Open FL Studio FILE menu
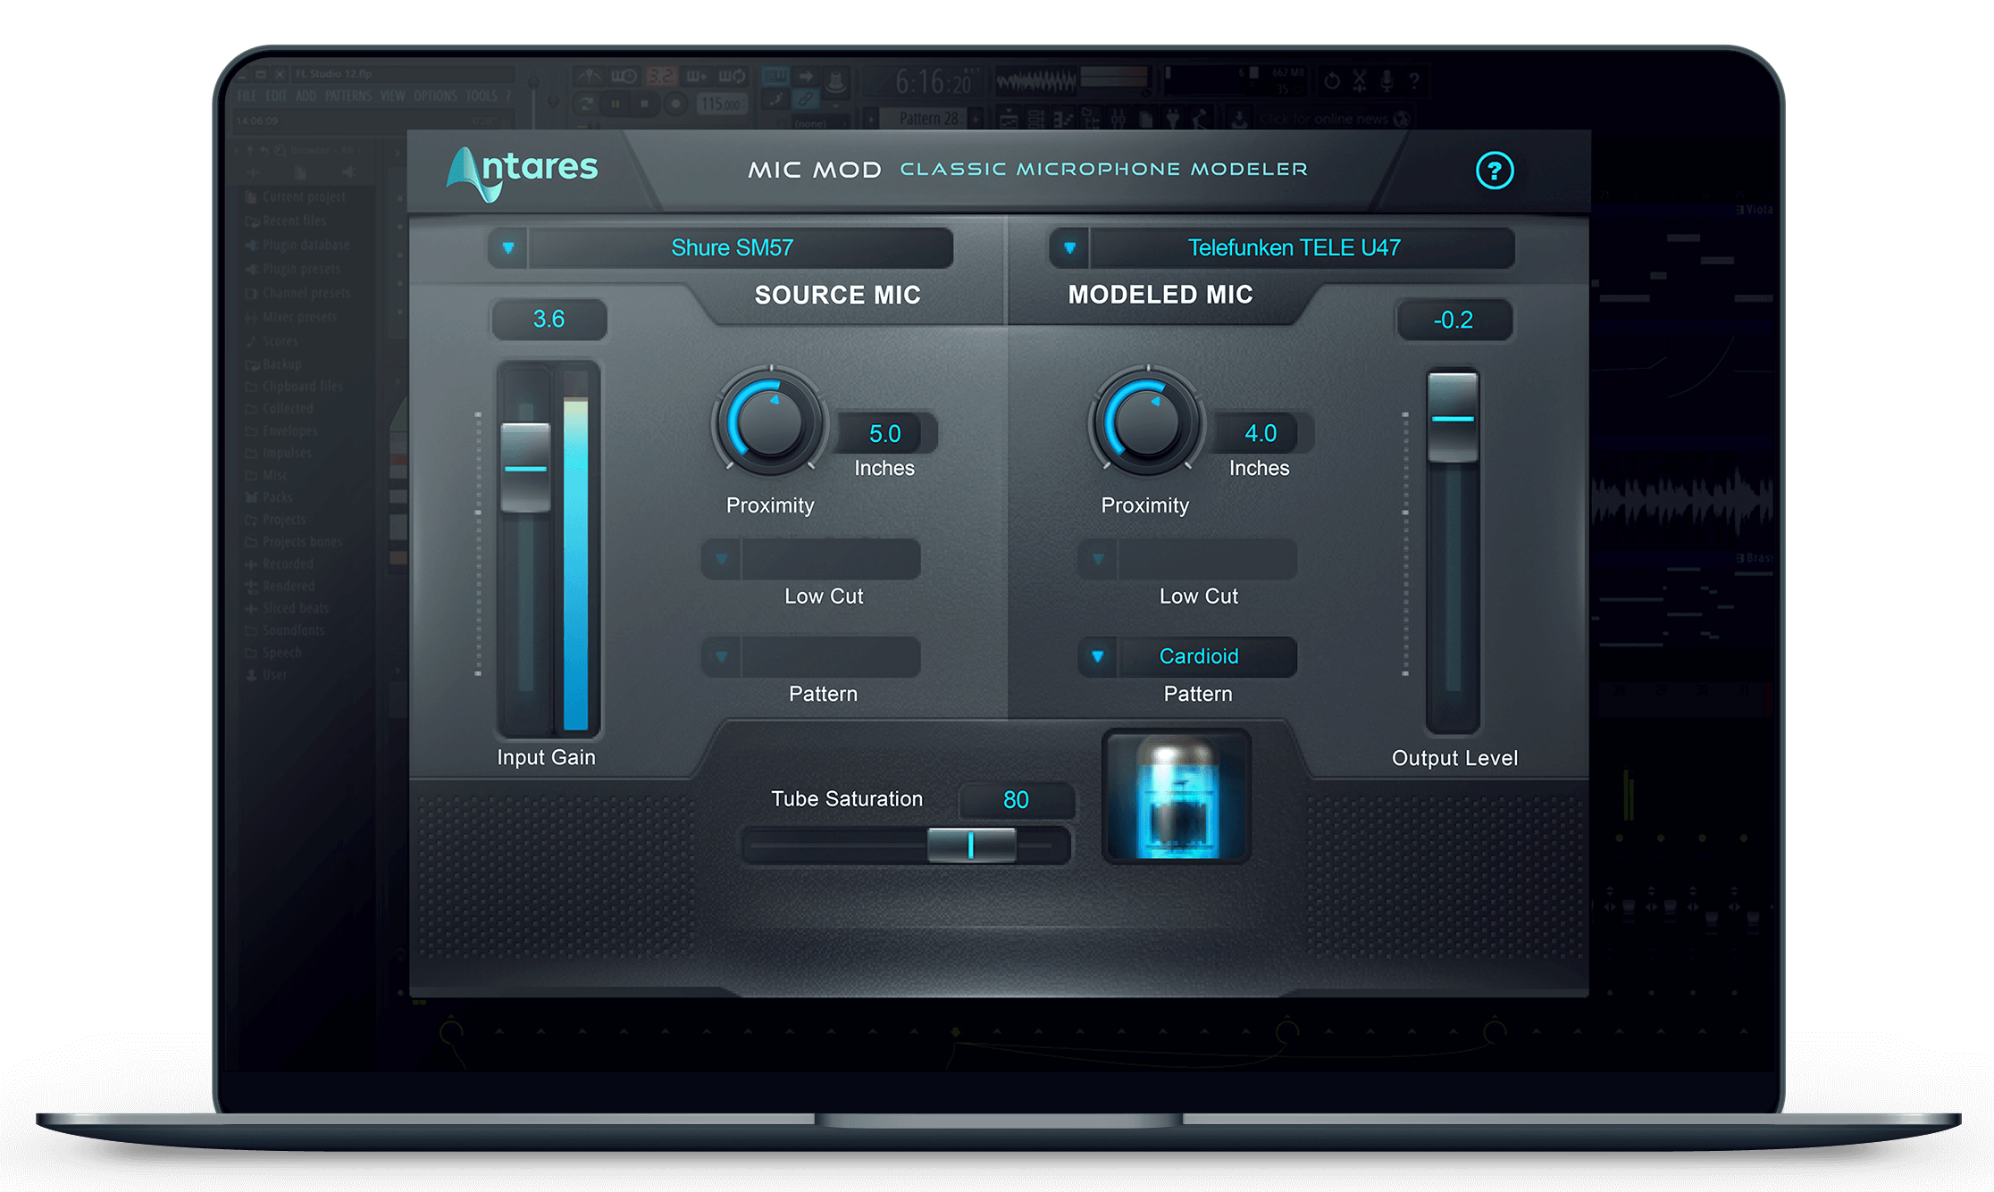Image resolution: width=1994 pixels, height=1192 pixels. coord(247,96)
